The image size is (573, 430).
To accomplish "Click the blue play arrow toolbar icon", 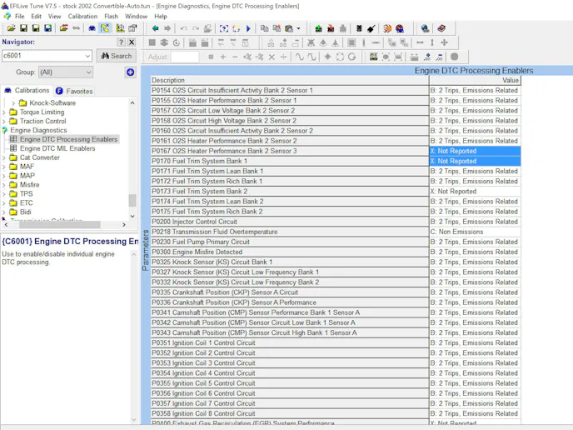I will (x=248, y=28).
